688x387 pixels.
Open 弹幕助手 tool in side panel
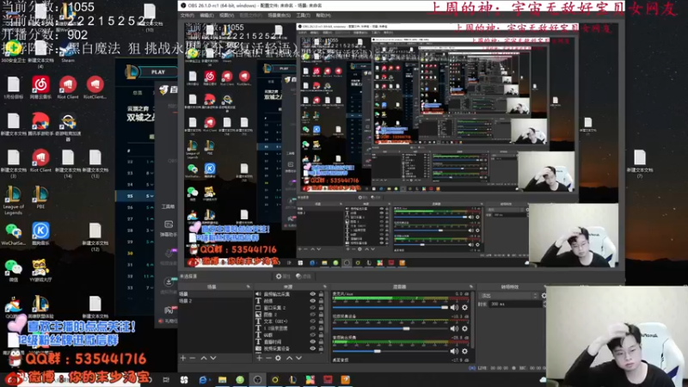tap(169, 229)
